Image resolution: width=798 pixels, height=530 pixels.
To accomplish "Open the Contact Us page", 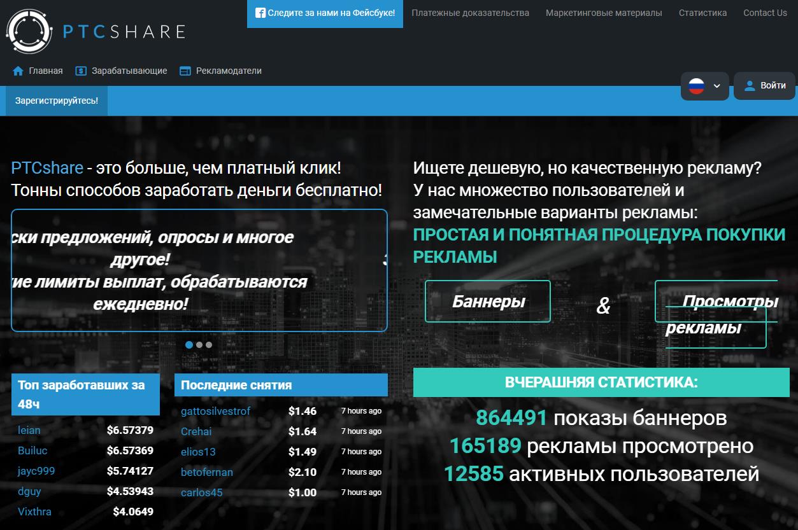I will [x=765, y=13].
